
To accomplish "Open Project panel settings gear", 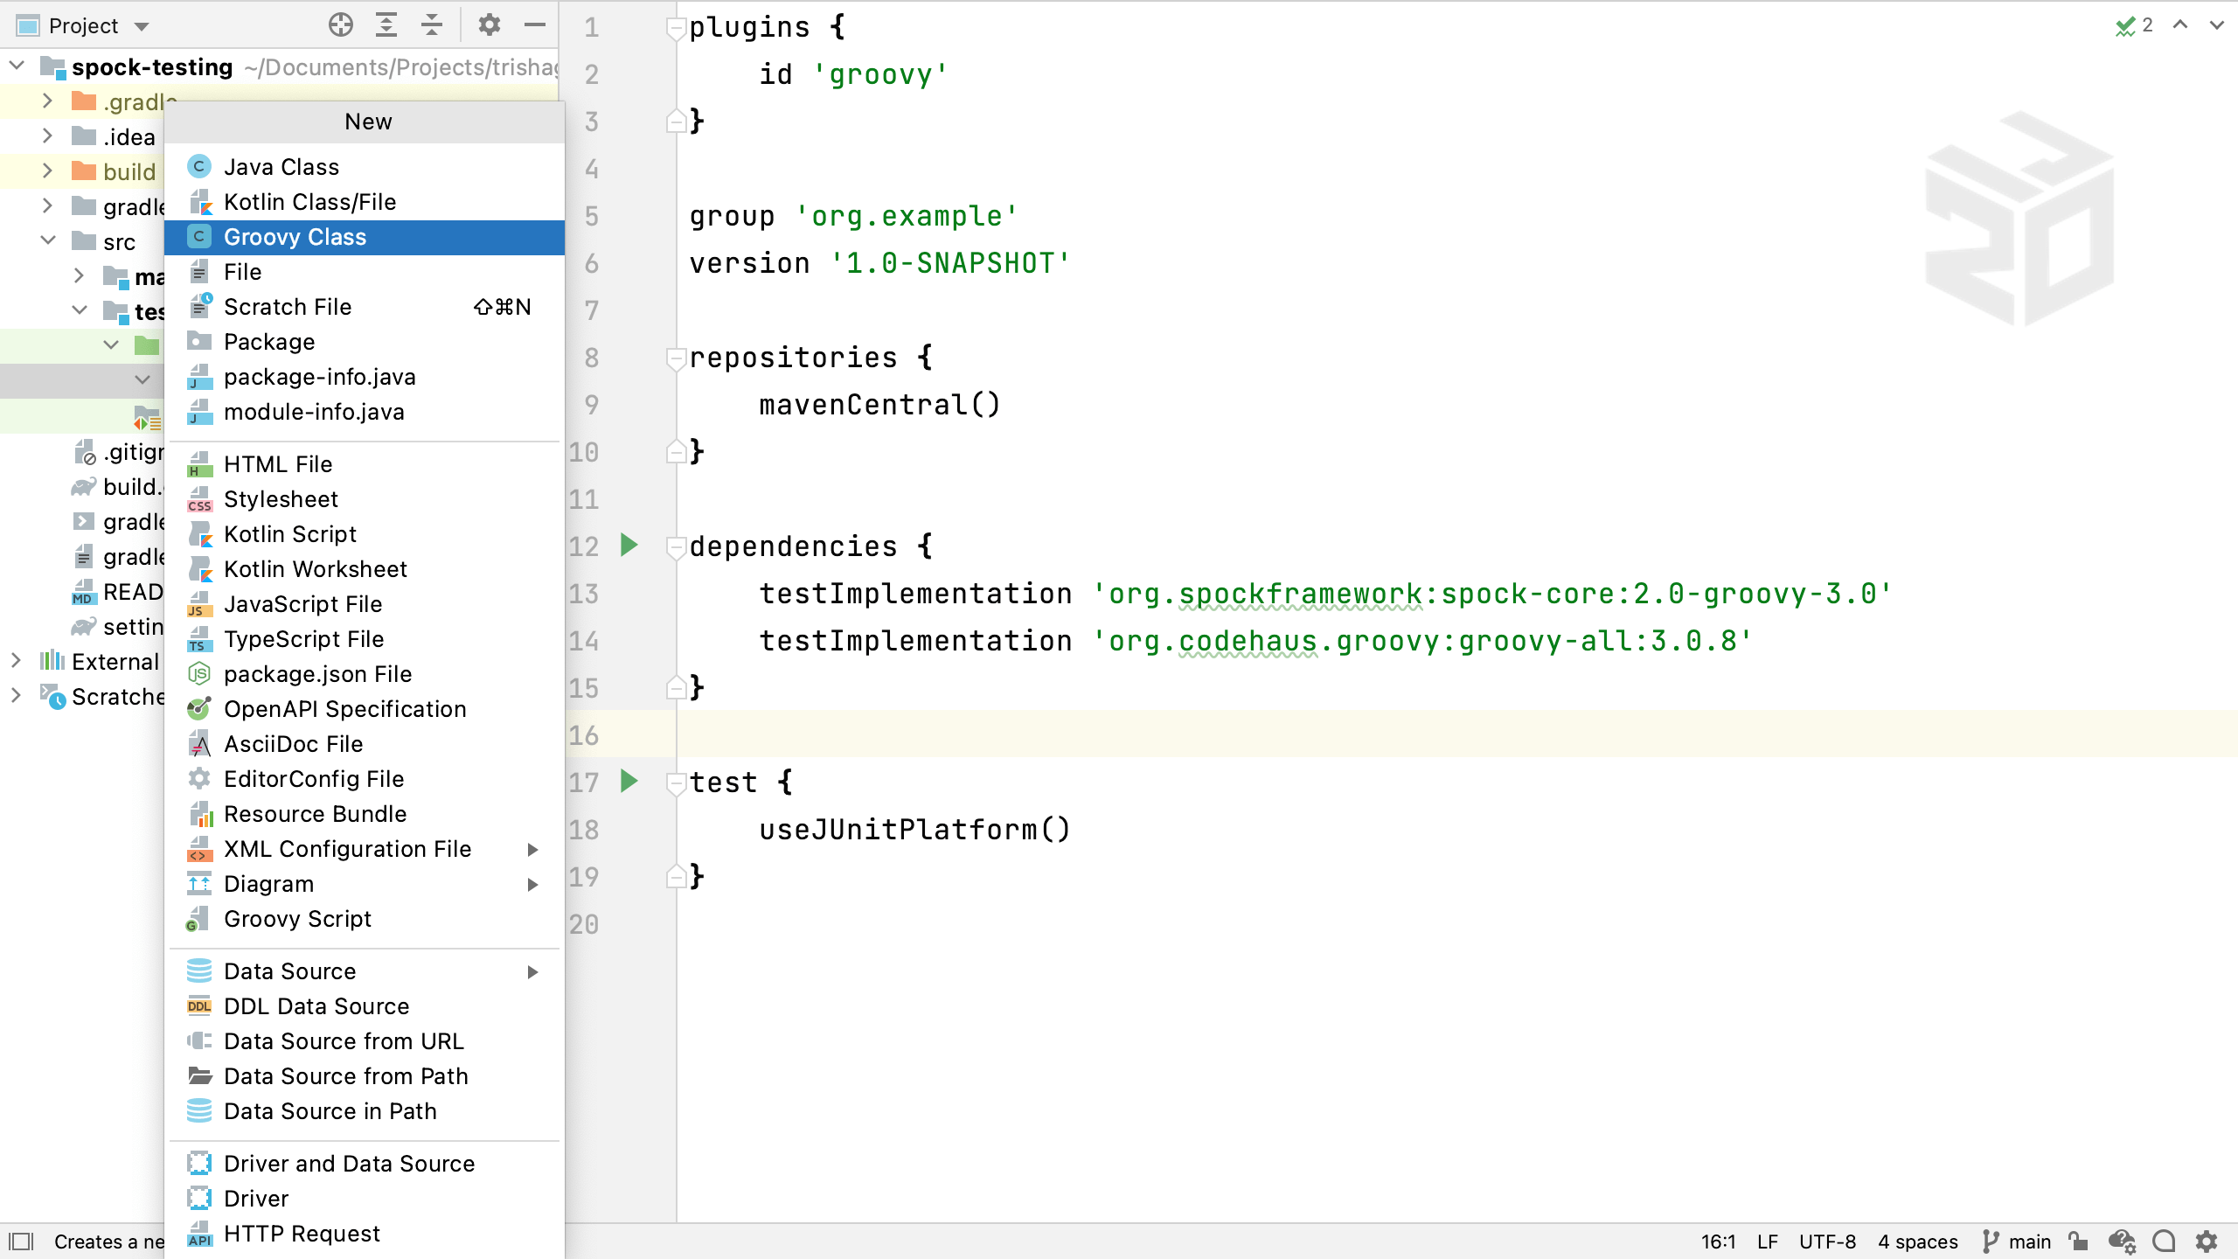I will pos(489,25).
